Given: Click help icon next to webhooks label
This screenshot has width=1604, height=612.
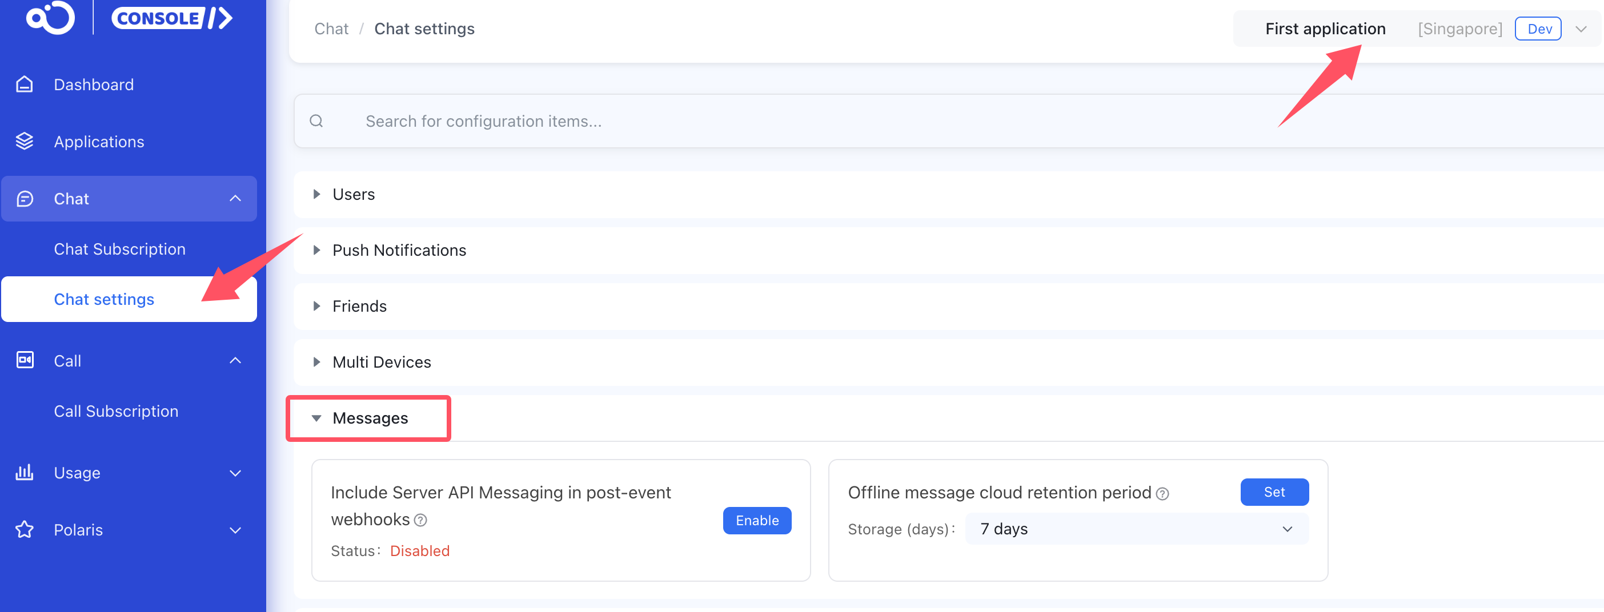Looking at the screenshot, I should coord(421,521).
